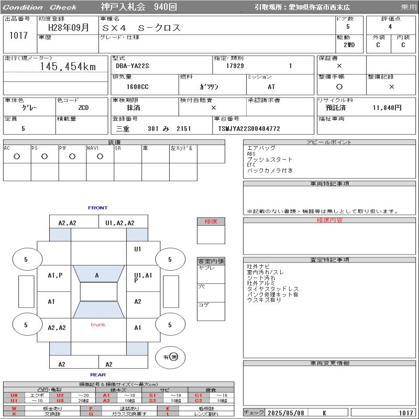
Task: Select the アピールポイント section header
Action: tap(329, 142)
